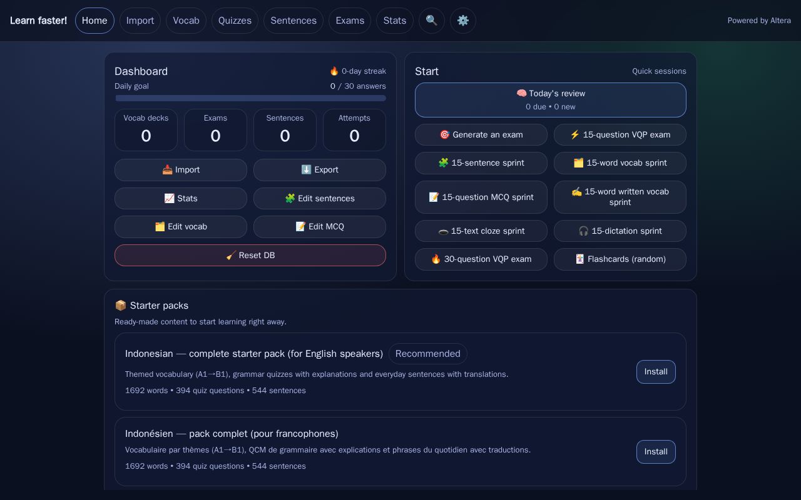Click the Vocab decks count card
801x500 pixels.
click(146, 130)
